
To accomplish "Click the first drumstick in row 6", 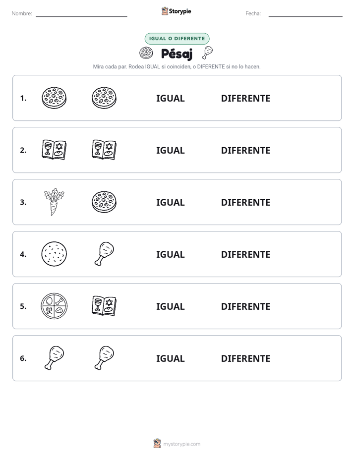I will coord(54,358).
